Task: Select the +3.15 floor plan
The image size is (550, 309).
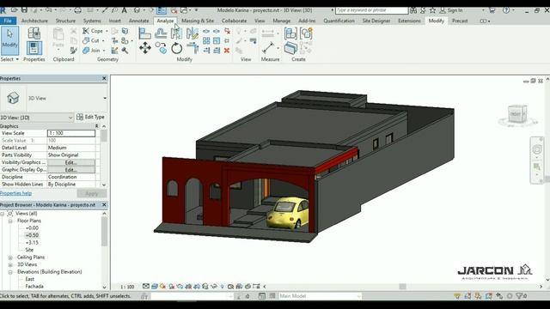Action: coord(32,243)
